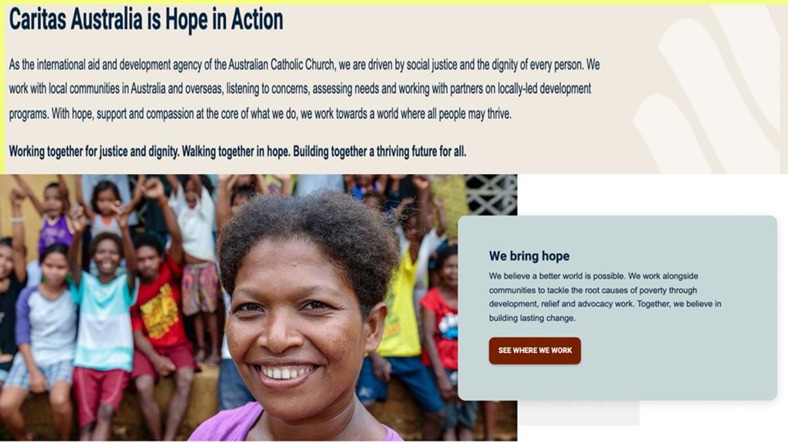Viewport: 788px width, 443px height.
Task: Select the 'Caritas Australia is Hope in Action' heading
Action: [x=146, y=20]
